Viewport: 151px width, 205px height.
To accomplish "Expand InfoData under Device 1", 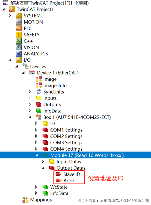I will point(30,111).
